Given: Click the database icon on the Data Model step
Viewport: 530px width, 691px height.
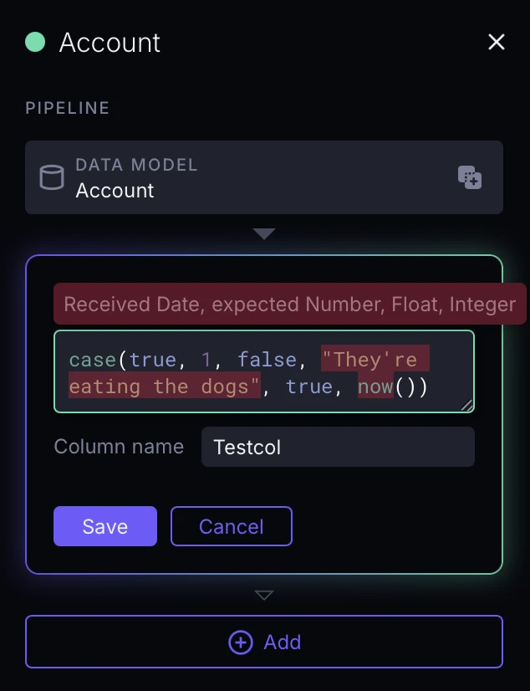Looking at the screenshot, I should (52, 177).
